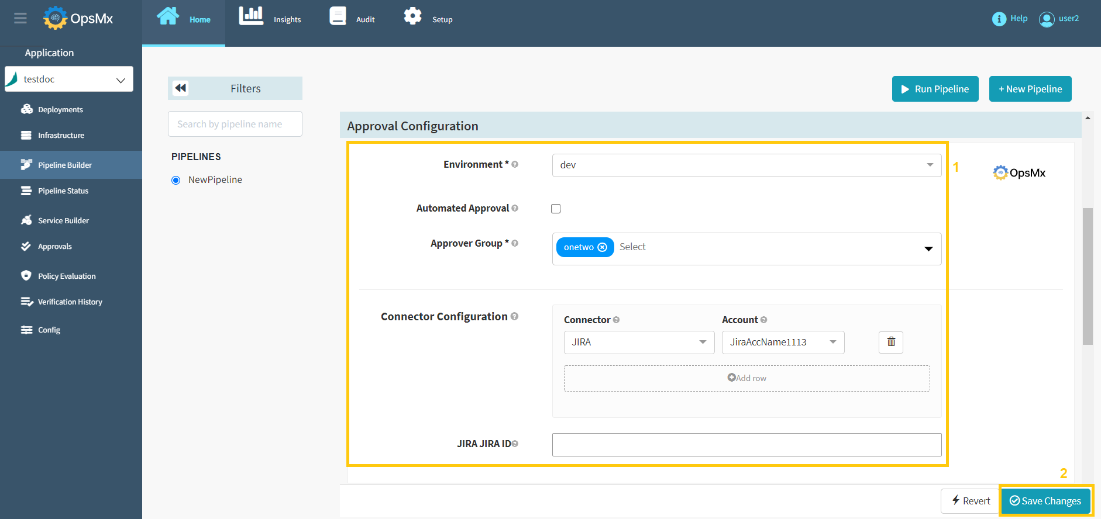Expand the testdoc Application selector

tap(69, 79)
